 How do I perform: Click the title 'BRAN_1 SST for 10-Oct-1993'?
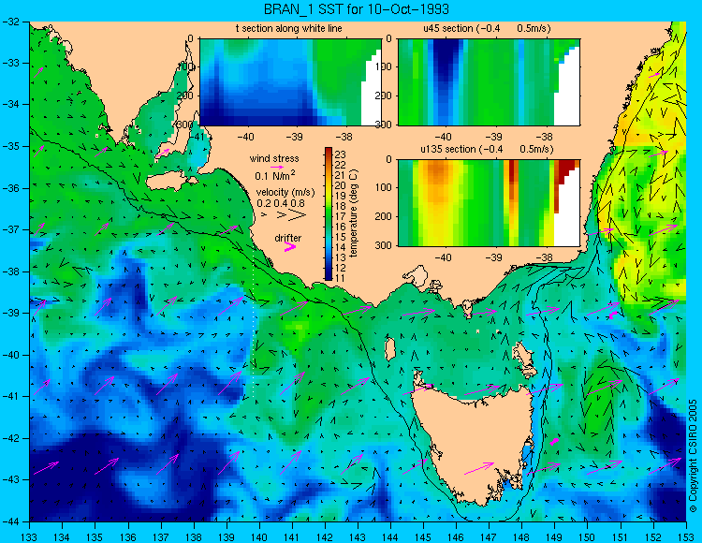[356, 9]
